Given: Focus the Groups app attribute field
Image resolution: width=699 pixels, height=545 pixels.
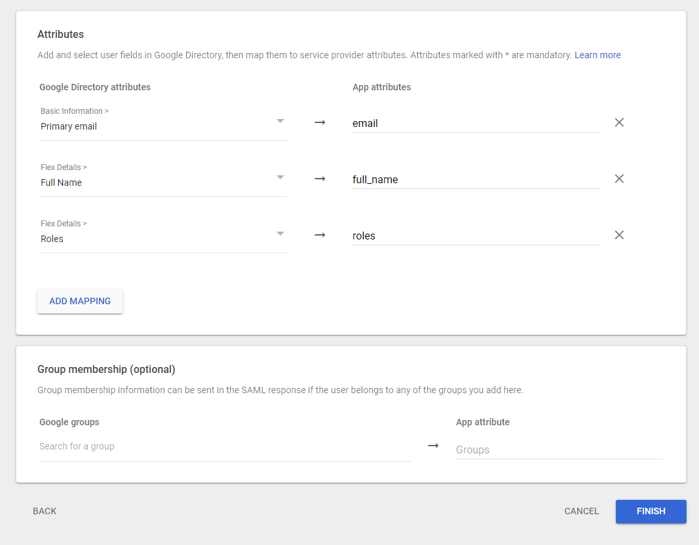Looking at the screenshot, I should pyautogui.click(x=559, y=449).
